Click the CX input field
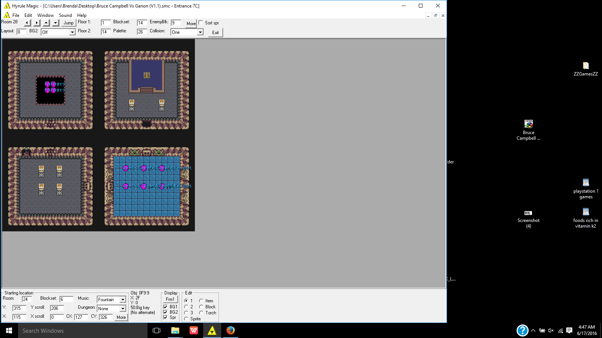 click(x=81, y=317)
